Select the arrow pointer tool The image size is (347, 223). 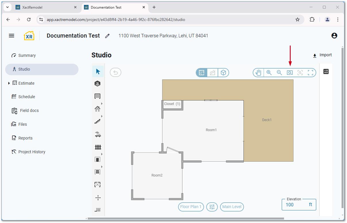pyautogui.click(x=98, y=71)
